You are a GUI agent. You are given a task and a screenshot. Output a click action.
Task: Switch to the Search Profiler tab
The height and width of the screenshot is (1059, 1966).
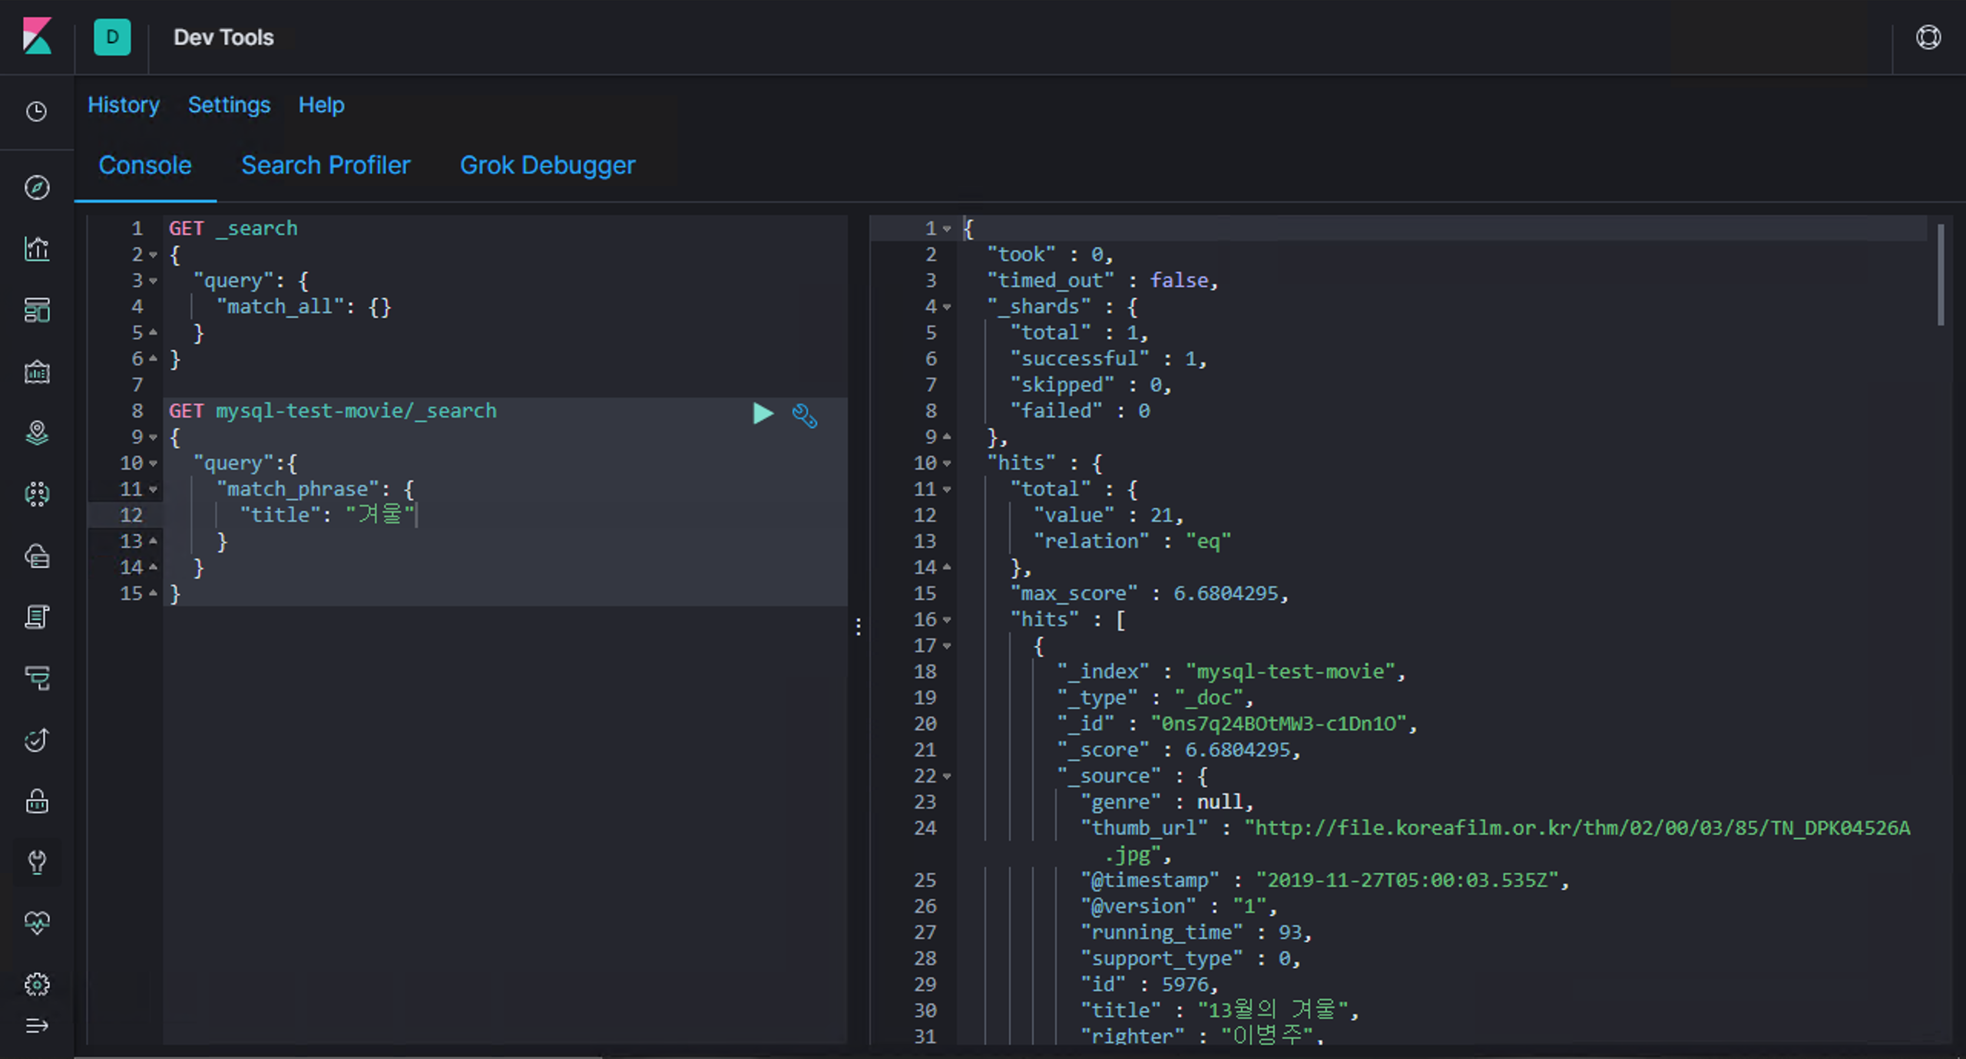click(x=326, y=164)
